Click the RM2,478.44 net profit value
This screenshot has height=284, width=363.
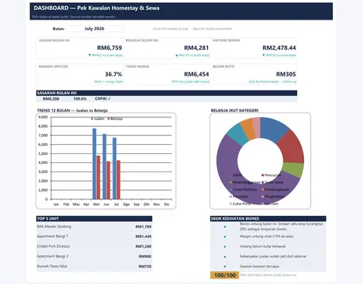[x=279, y=48]
